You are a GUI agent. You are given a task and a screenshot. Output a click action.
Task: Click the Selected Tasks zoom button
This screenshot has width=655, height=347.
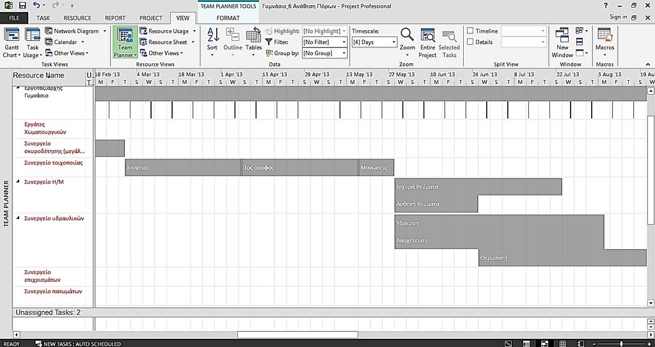449,43
